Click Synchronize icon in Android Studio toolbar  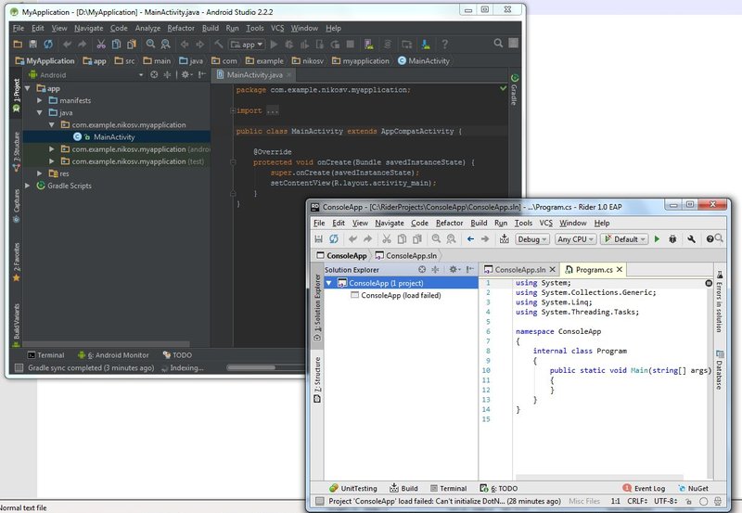[48, 44]
